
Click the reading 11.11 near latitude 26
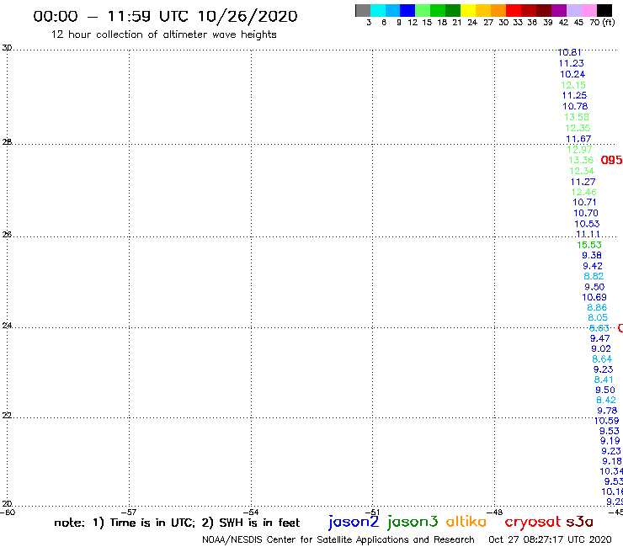(x=588, y=235)
